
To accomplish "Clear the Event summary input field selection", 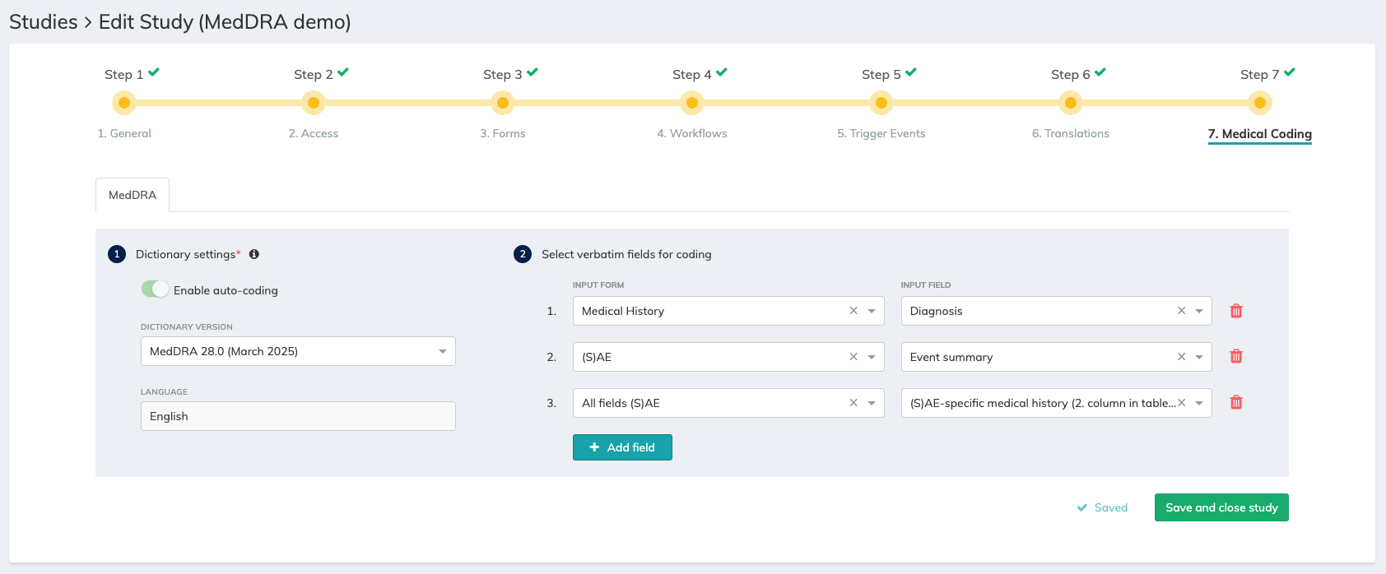I will pos(1181,357).
